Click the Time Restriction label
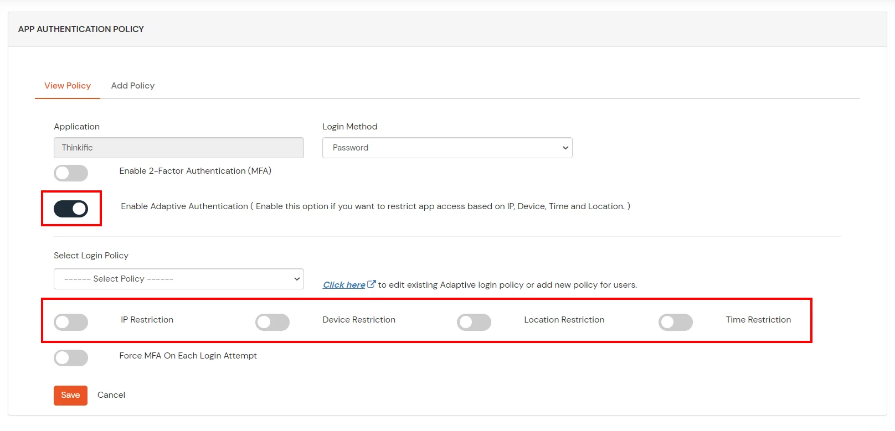This screenshot has height=431, width=895. pyautogui.click(x=758, y=320)
